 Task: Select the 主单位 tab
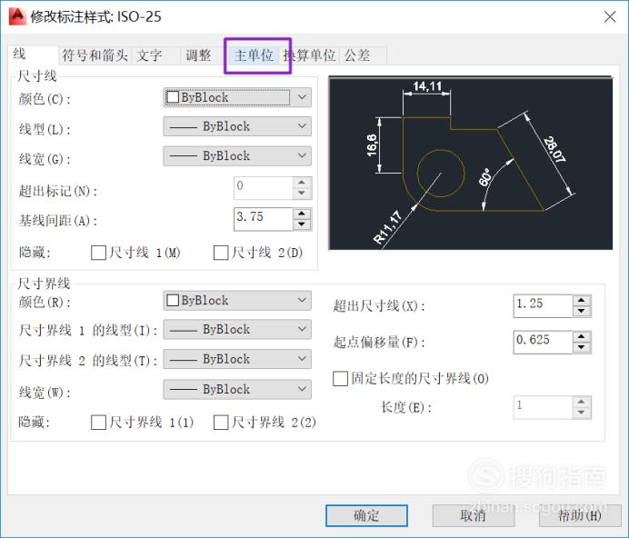coord(254,55)
